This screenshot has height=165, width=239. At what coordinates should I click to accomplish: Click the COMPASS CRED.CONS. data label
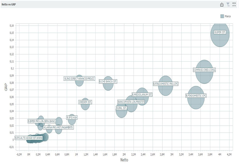tap(204, 70)
